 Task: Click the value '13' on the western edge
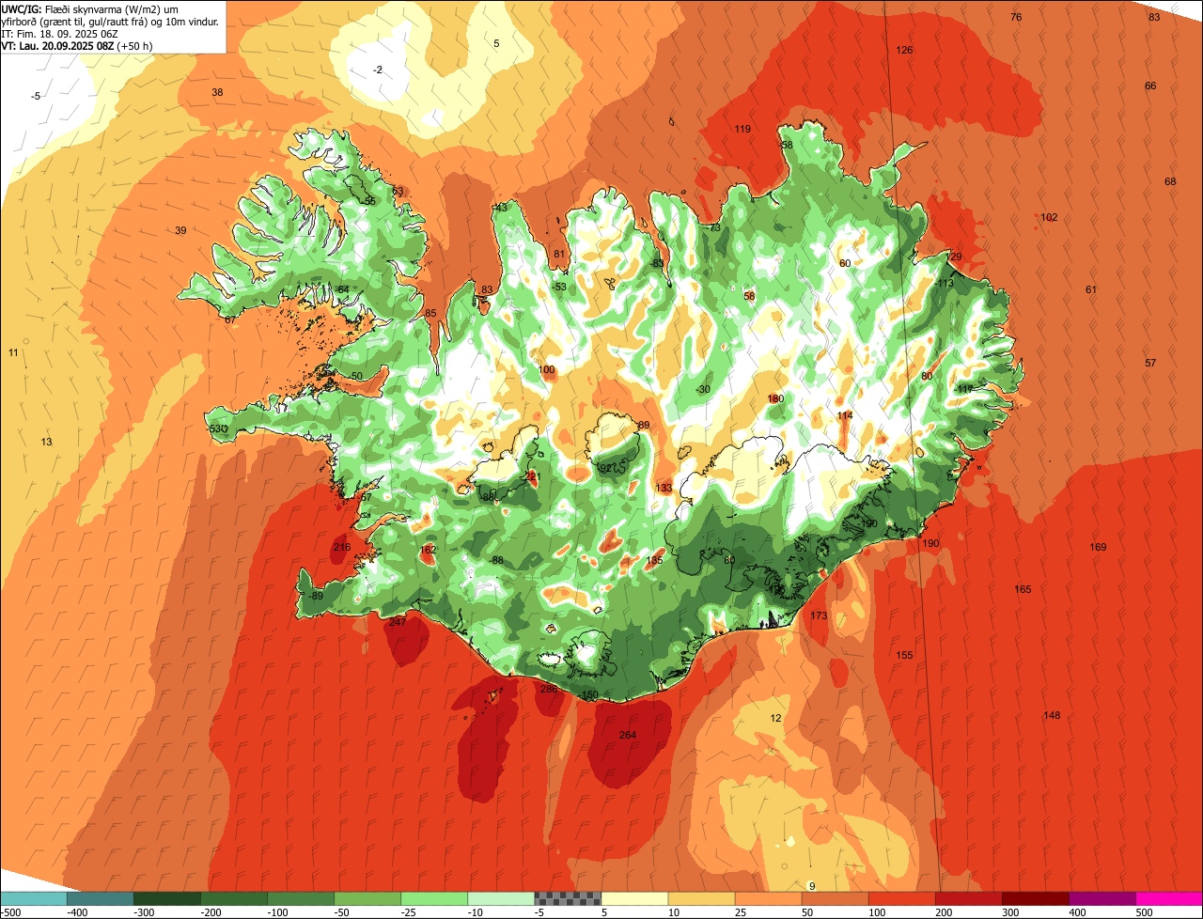(46, 442)
